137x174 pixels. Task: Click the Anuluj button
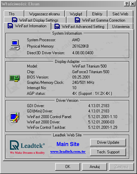pos(95,167)
